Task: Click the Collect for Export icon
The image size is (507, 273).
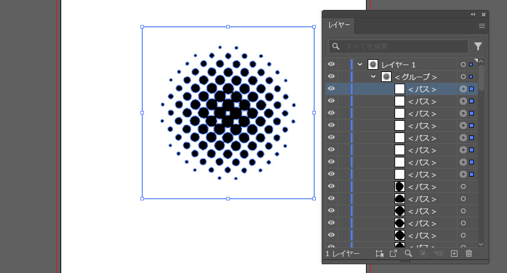Action: point(393,254)
